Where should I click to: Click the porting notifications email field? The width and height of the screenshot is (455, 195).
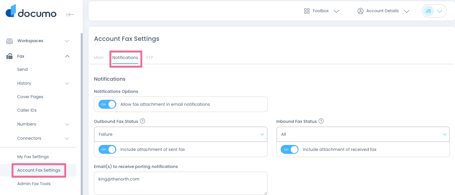(180, 183)
